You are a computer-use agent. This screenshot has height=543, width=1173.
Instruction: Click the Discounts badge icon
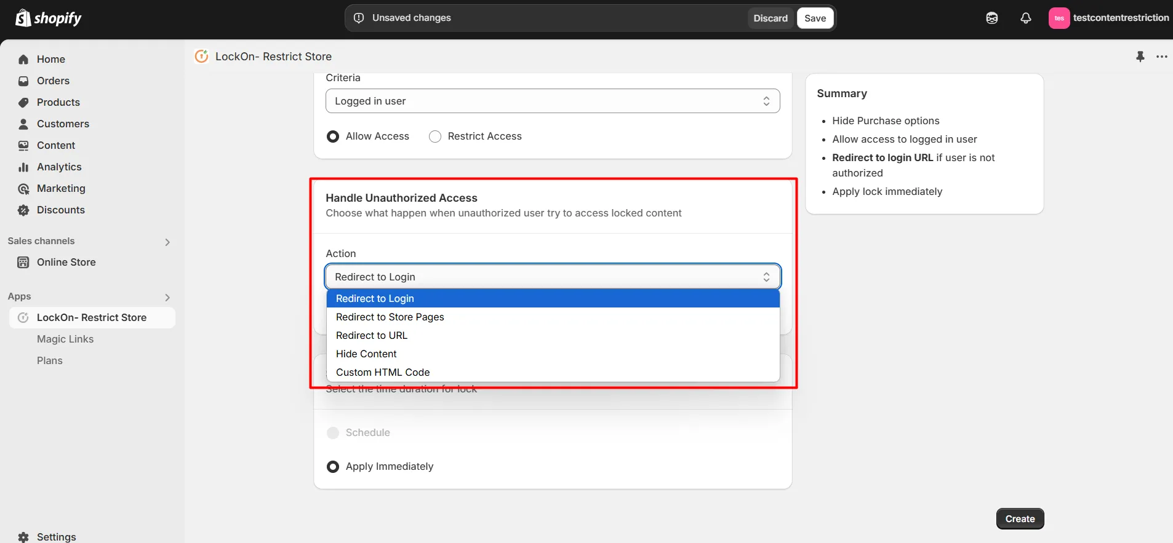23,210
